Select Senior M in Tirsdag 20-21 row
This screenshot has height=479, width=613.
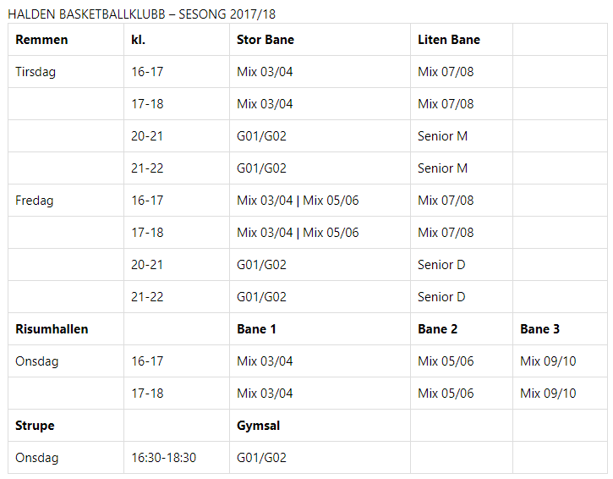pos(443,136)
